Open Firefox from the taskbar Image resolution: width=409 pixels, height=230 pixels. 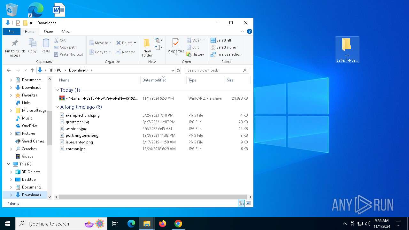click(163, 224)
